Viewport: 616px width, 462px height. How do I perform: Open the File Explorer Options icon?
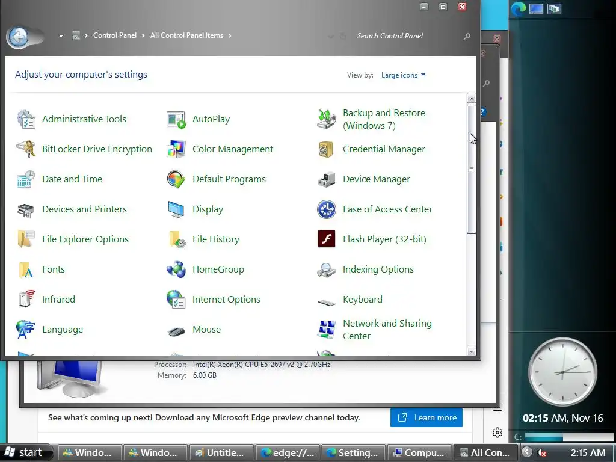pos(26,239)
